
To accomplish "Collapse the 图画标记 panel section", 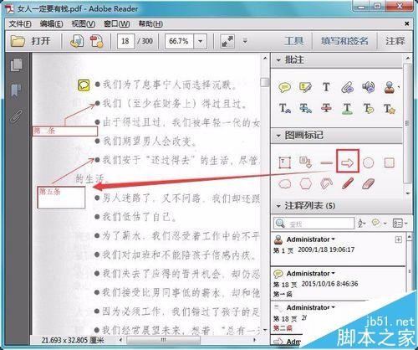I will click(x=278, y=136).
